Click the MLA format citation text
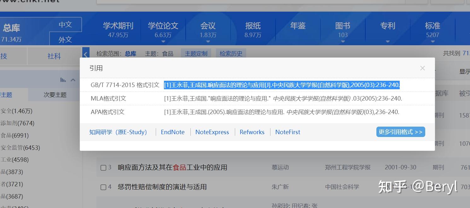Viewport: 470px width, 208px height. (x=283, y=99)
